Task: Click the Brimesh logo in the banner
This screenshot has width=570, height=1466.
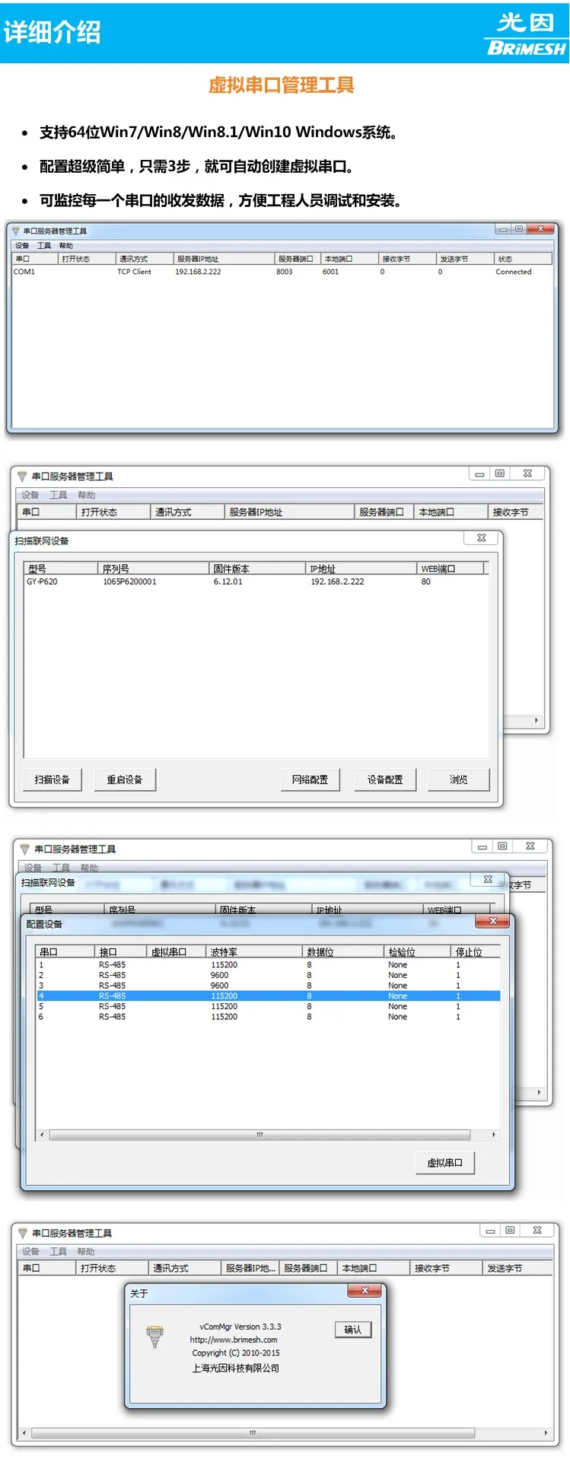Action: pos(526,34)
